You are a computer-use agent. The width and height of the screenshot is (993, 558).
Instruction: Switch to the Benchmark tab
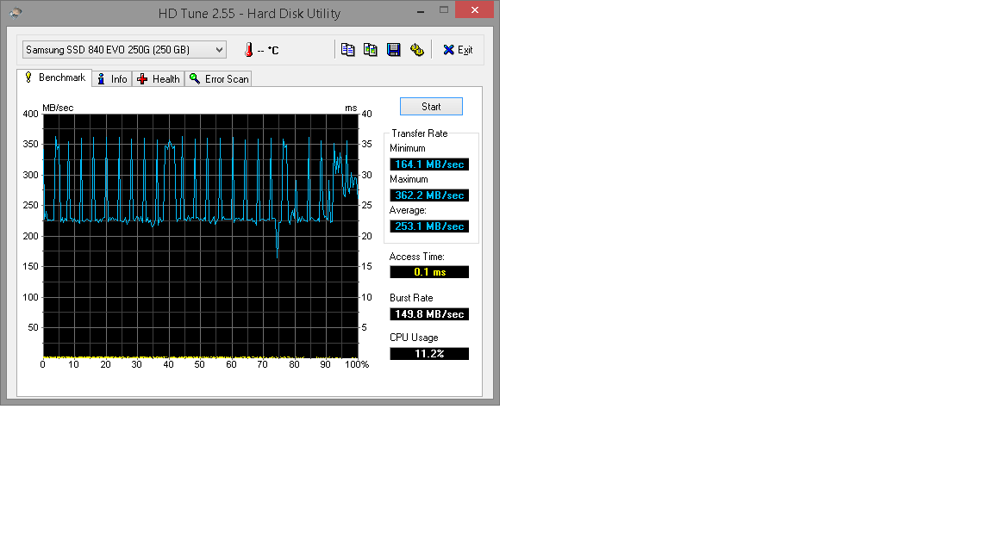[54, 77]
